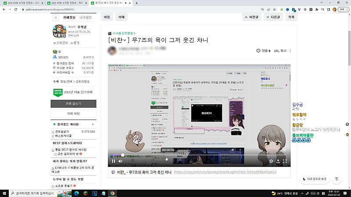This screenshot has width=351, height=197.
Task: Reload the page
Action: [16, 9]
